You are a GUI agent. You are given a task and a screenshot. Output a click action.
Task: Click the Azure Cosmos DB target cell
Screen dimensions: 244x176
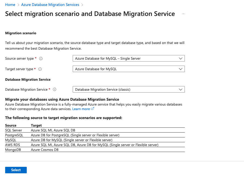45,150
